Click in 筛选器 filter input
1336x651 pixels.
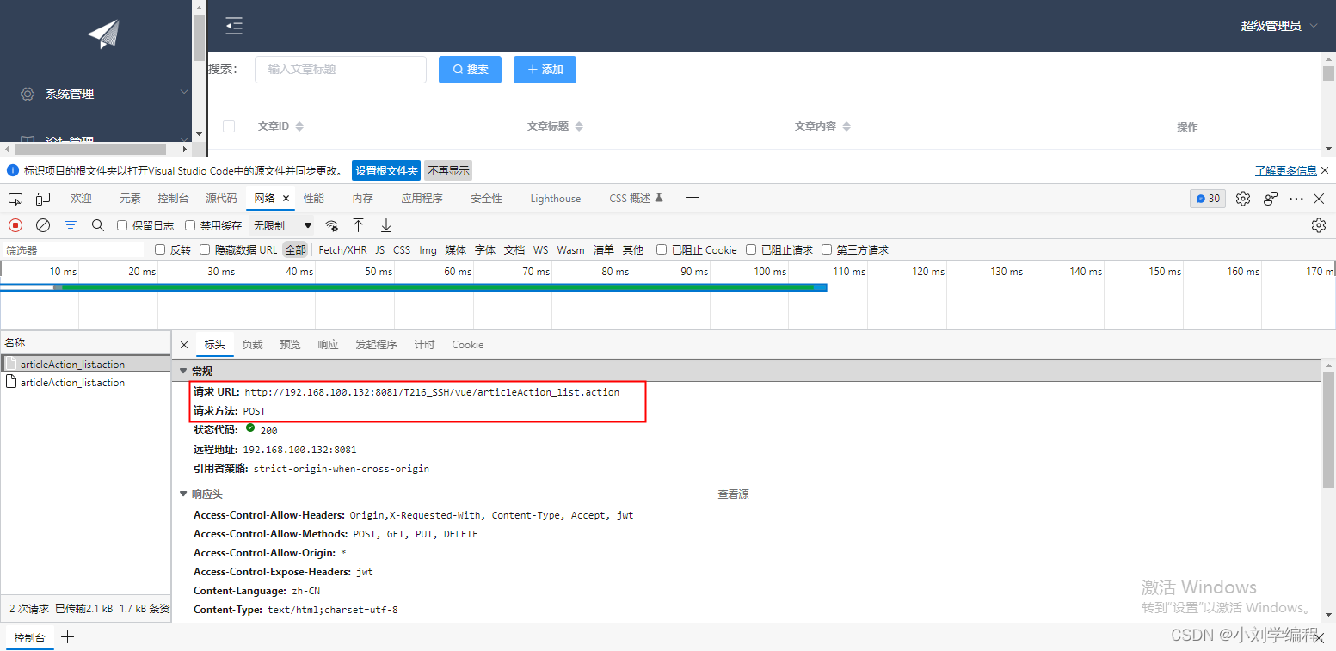[x=73, y=250]
